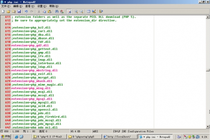Click line number 613 in the margin
This screenshot has height=140, width=210.
[8, 24]
